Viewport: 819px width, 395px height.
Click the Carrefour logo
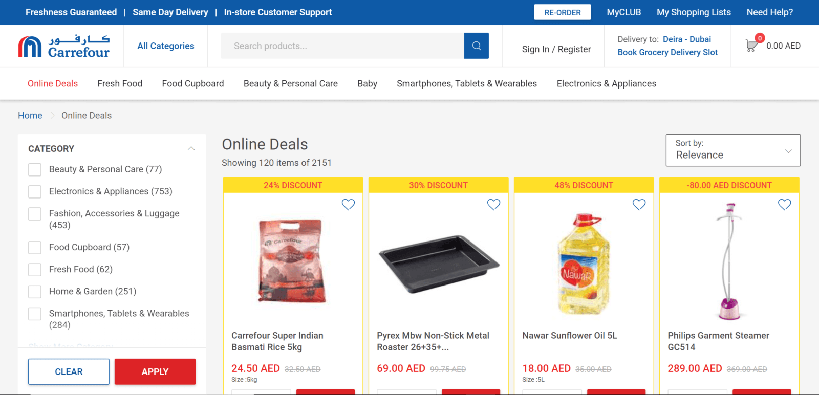[64, 46]
